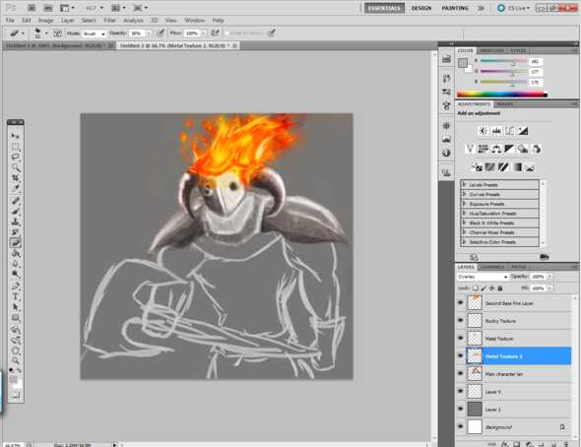This screenshot has width=581, height=447.
Task: Select the Blur tool
Action: tap(15, 263)
